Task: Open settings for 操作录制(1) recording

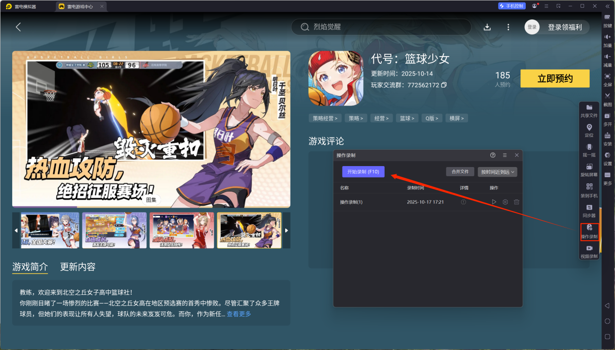Action: click(x=505, y=202)
